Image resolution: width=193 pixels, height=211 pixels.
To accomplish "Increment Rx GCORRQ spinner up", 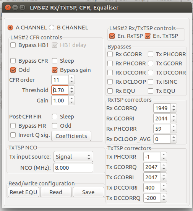I will (174, 106).
